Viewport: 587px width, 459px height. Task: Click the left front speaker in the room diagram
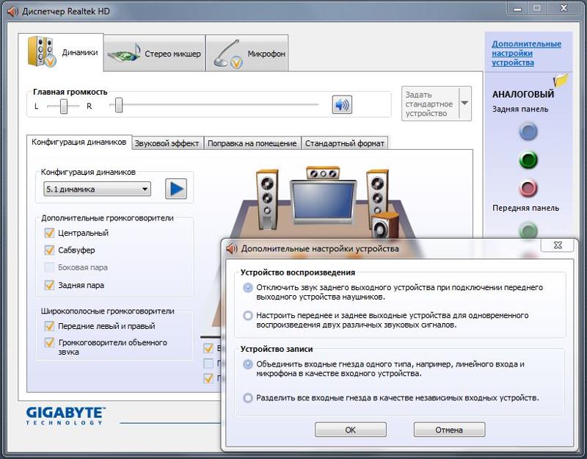pos(267,198)
